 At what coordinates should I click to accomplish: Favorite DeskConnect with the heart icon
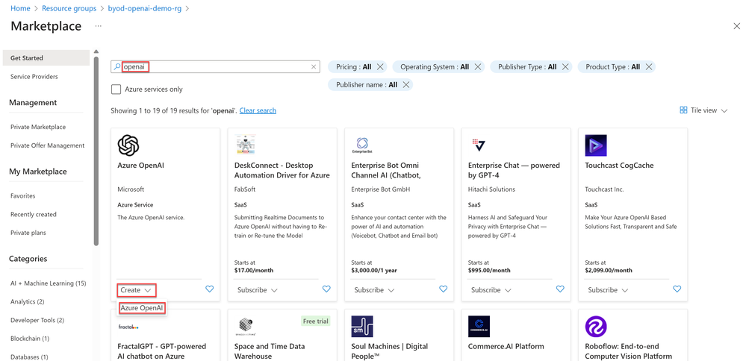point(326,289)
